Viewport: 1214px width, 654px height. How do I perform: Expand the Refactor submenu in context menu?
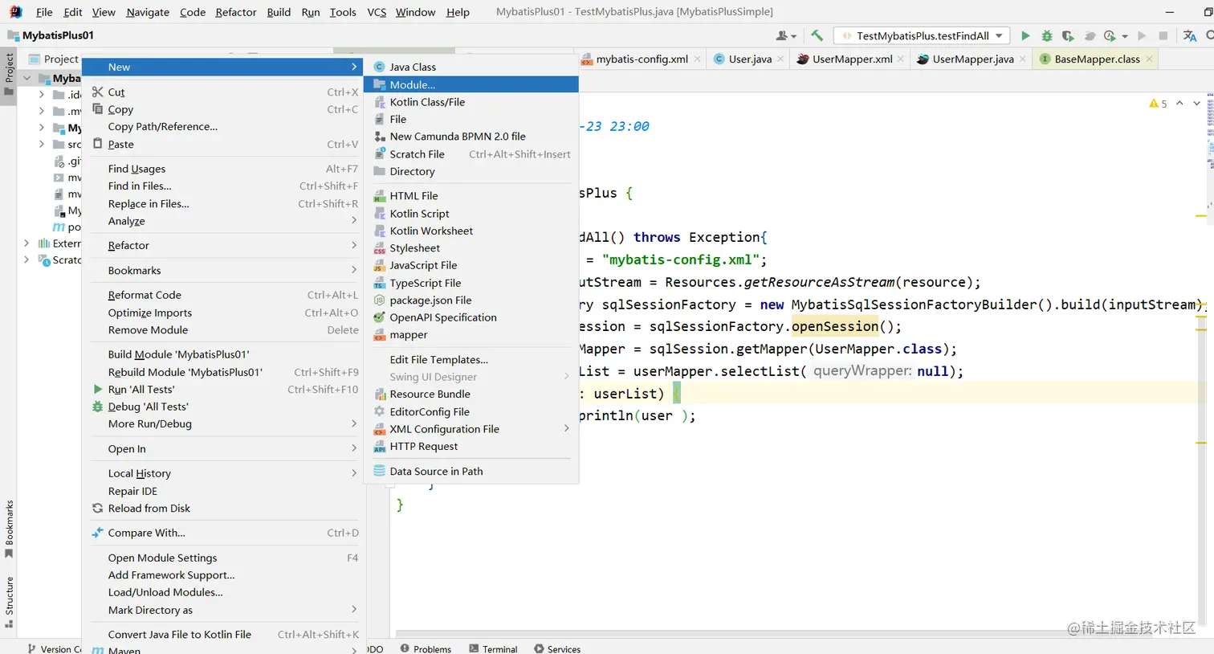[224, 245]
